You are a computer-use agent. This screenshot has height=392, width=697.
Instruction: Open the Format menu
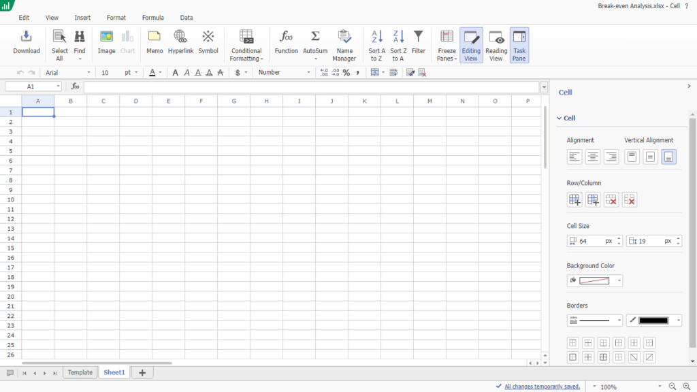116,18
